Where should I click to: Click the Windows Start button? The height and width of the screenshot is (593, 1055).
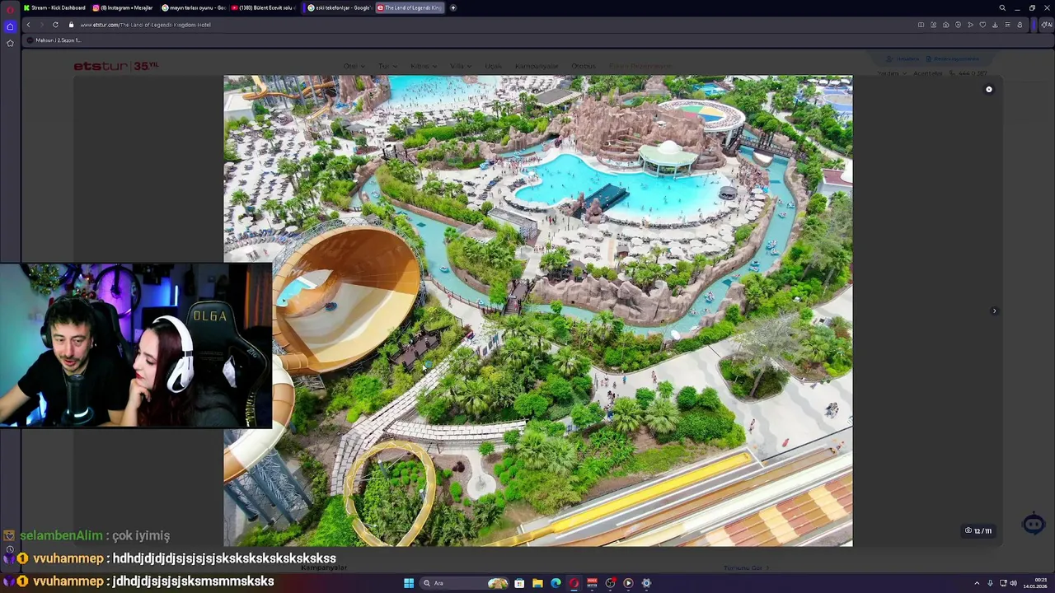tap(409, 583)
